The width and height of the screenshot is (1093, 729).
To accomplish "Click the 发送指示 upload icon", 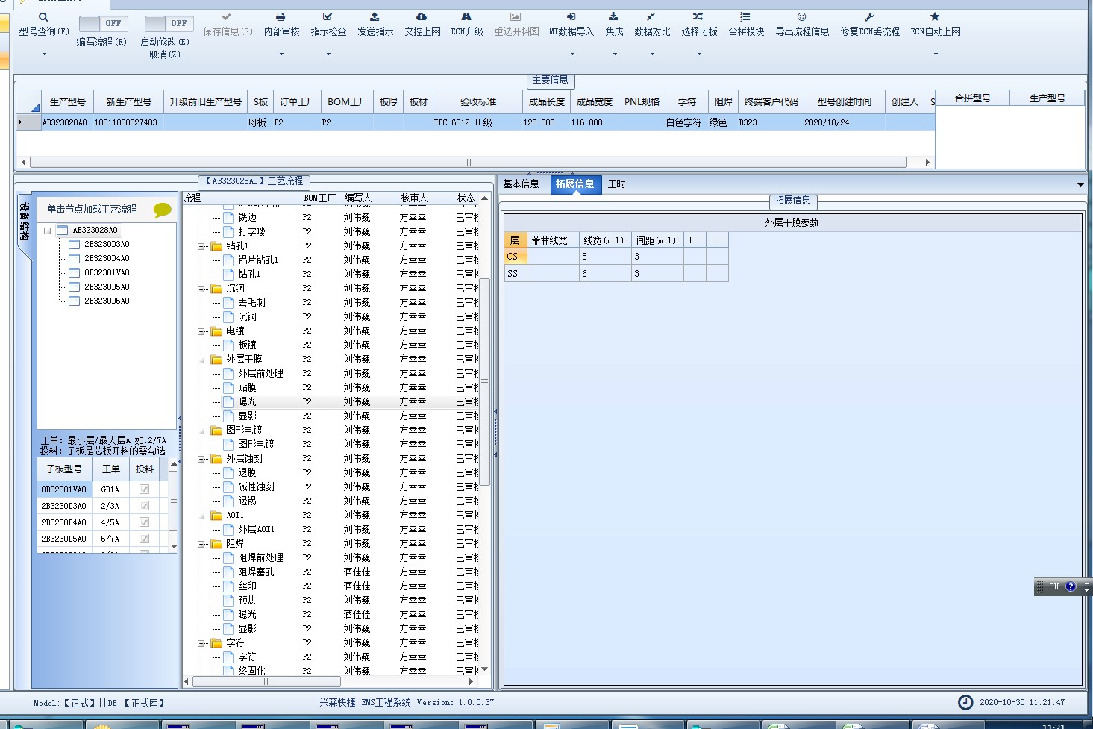I will (x=375, y=16).
